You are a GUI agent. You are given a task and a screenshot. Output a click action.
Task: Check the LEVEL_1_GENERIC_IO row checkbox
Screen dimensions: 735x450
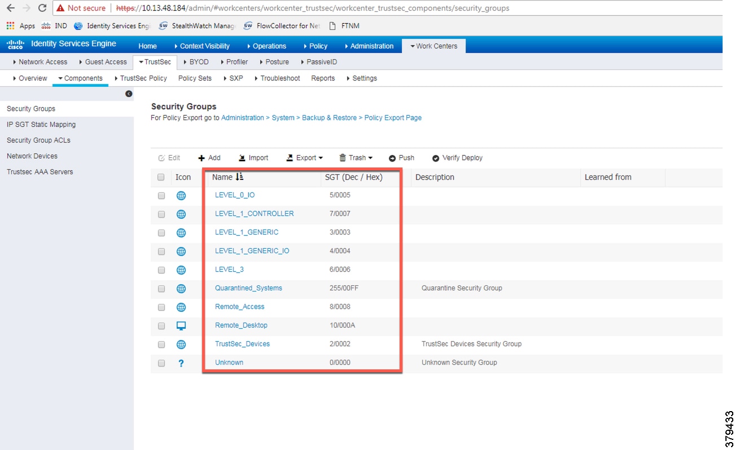click(x=161, y=252)
